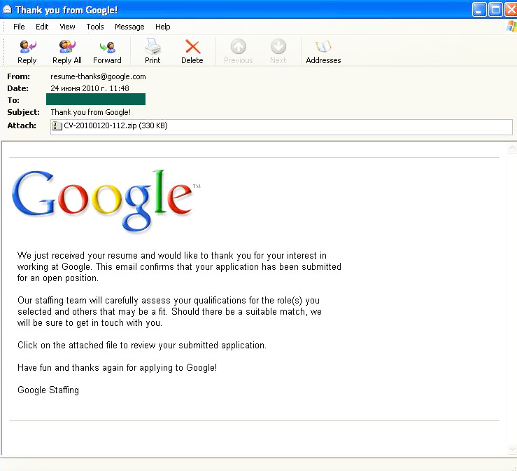The height and width of the screenshot is (471, 517).
Task: Close the email window
Action: pos(511,10)
